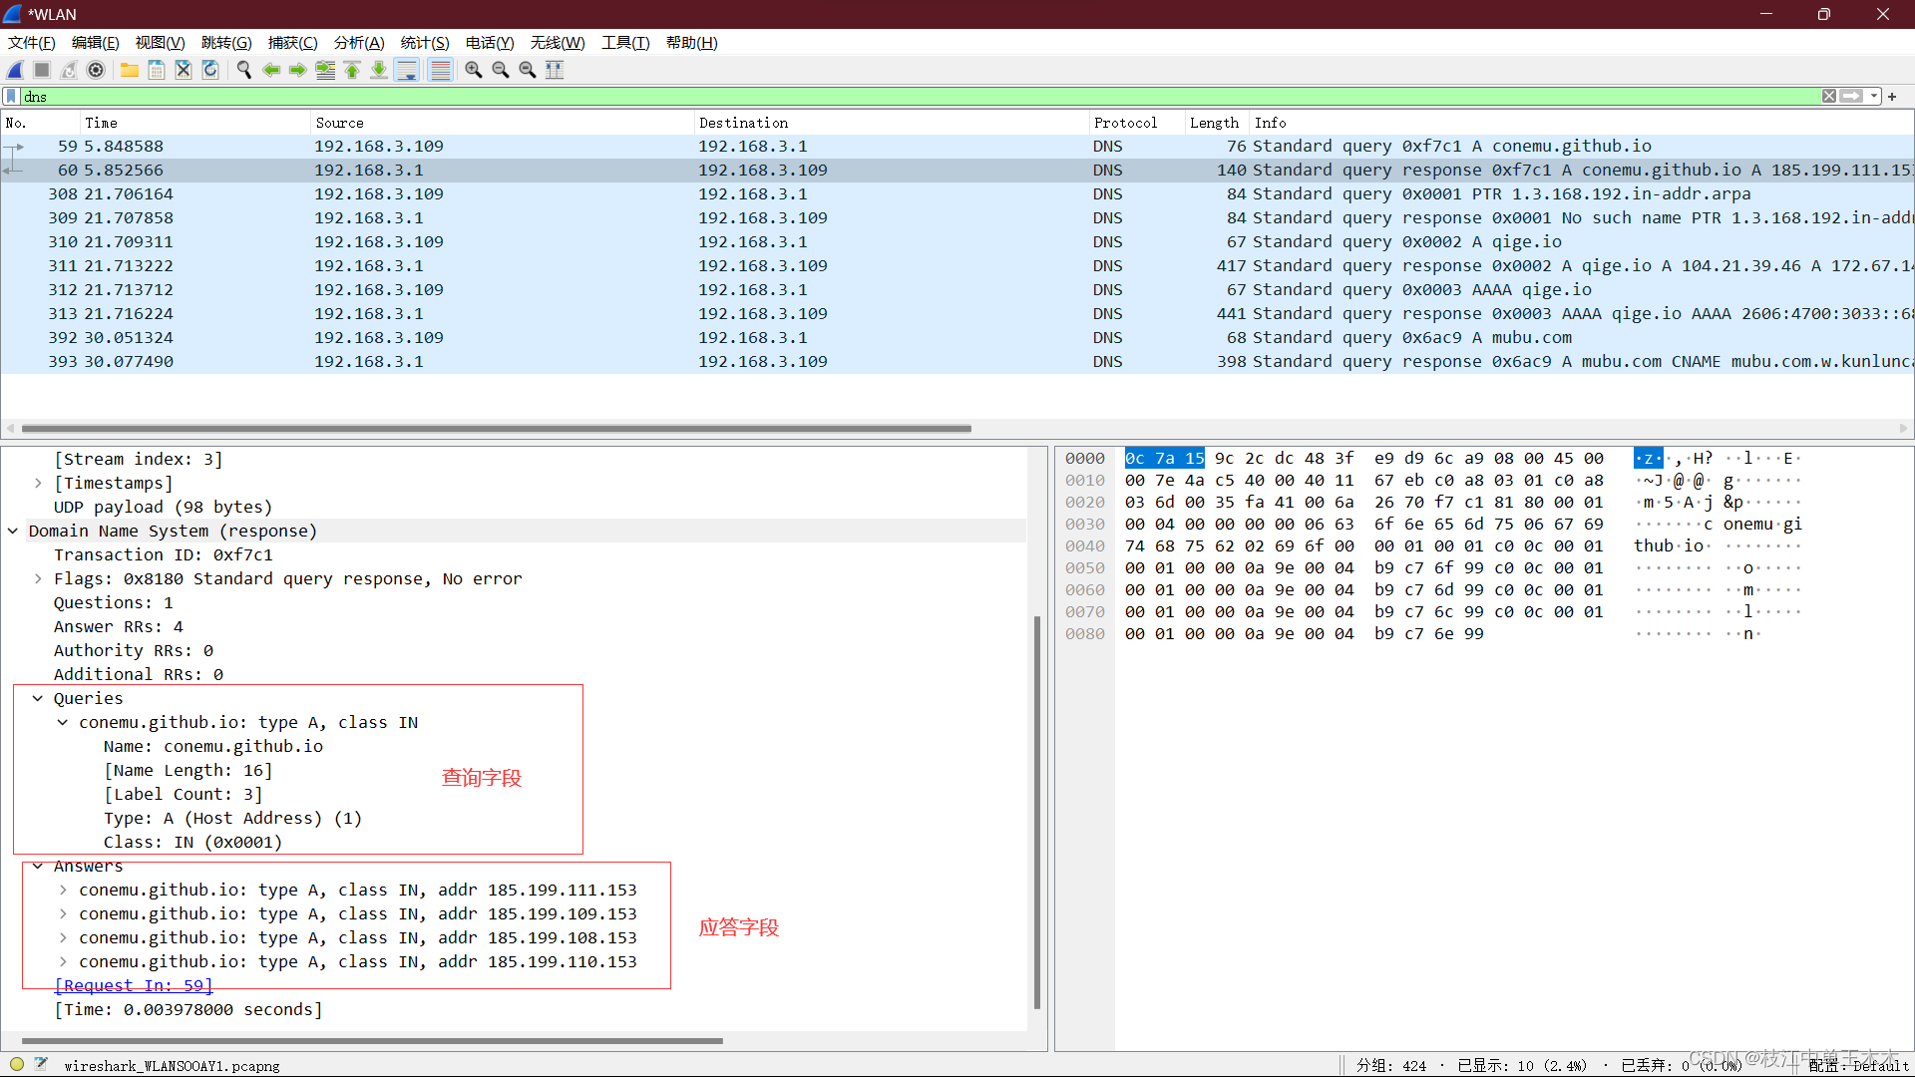Expand the Flags 0x8180 field

point(38,579)
